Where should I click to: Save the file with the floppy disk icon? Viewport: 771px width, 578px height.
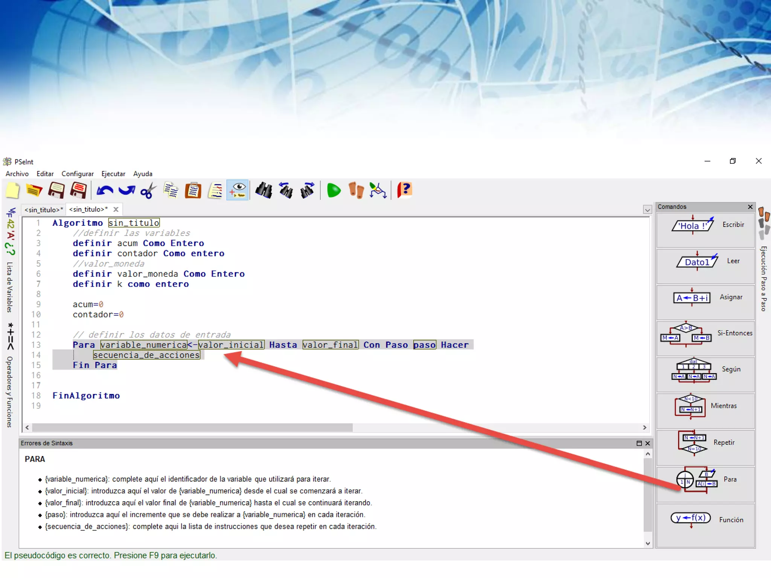[x=56, y=190]
